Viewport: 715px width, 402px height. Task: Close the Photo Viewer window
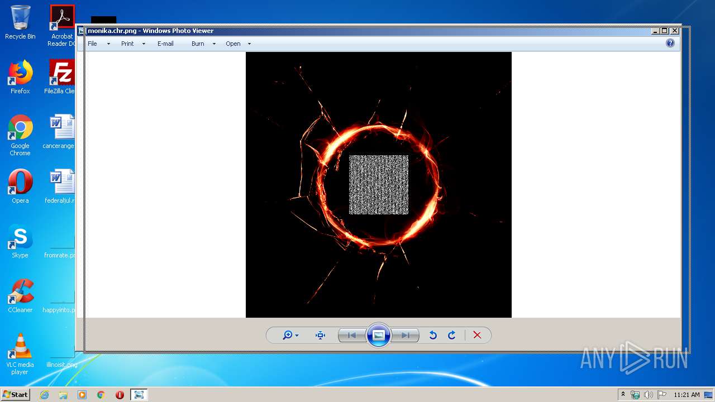click(x=675, y=31)
